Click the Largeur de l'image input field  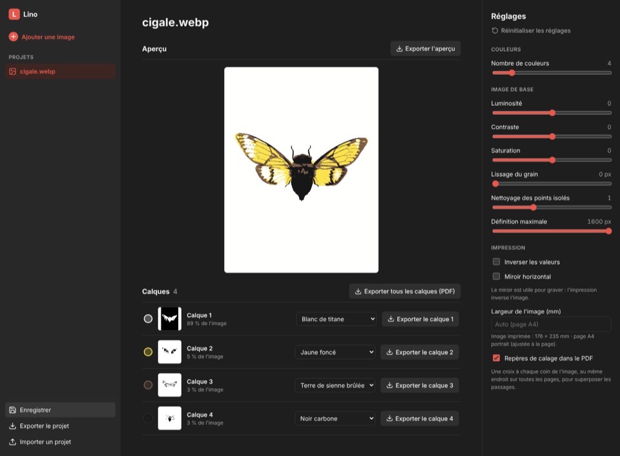tap(551, 324)
